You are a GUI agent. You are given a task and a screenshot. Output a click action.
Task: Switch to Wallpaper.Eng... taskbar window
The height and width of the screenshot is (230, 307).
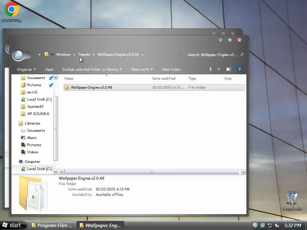pyautogui.click(x=100, y=226)
